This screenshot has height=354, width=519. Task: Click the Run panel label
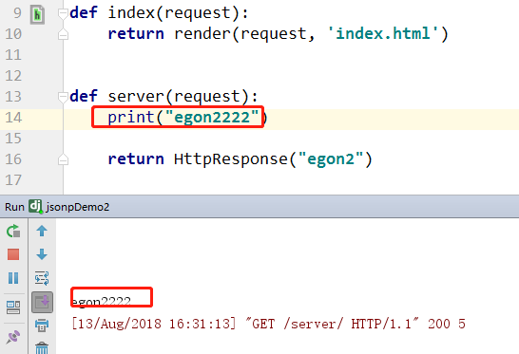[14, 207]
